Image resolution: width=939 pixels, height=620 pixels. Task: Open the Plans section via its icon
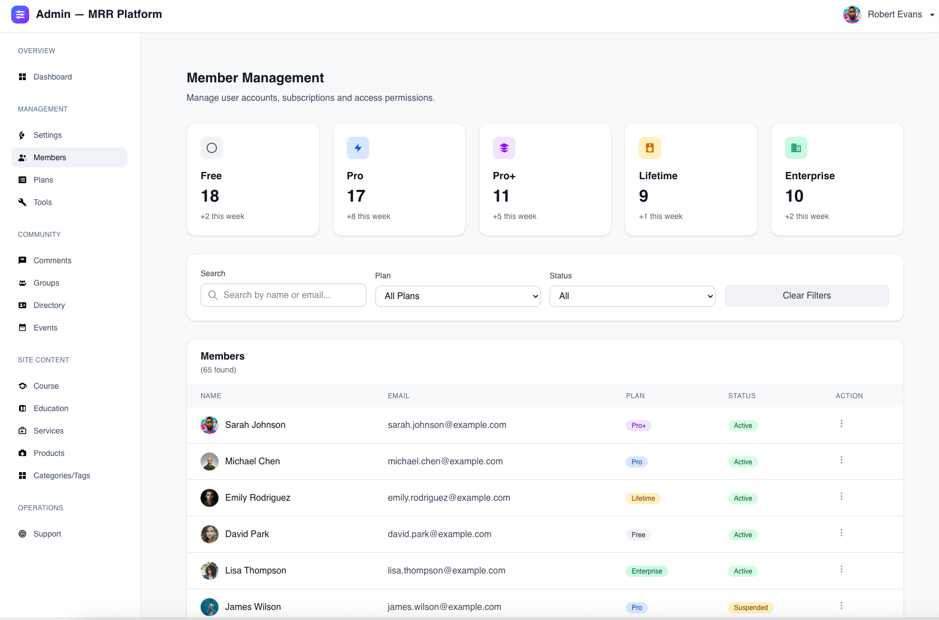click(22, 180)
